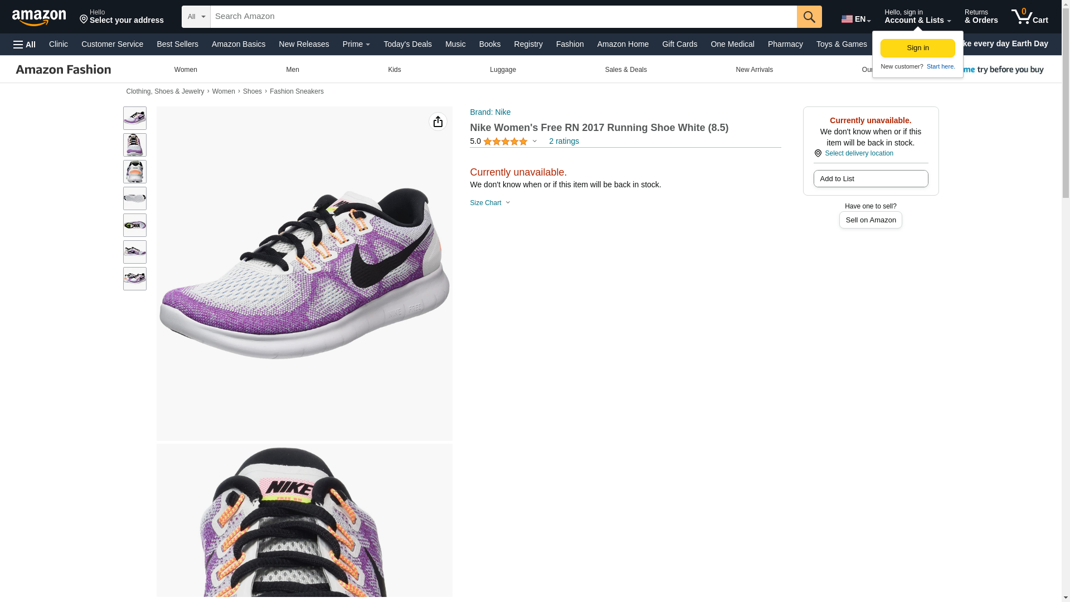Click the search magnifier button
Image resolution: width=1070 pixels, height=602 pixels.
coord(809,17)
